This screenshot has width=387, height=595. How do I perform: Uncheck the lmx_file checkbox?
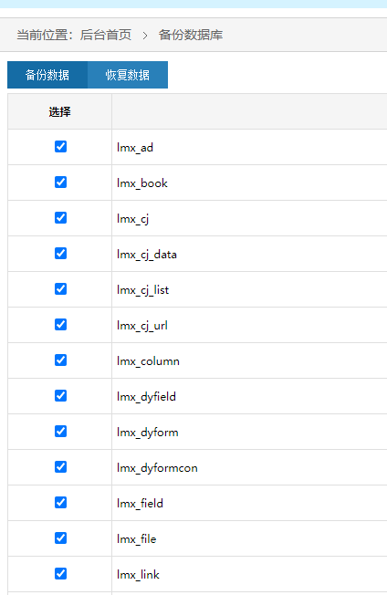coord(61,538)
